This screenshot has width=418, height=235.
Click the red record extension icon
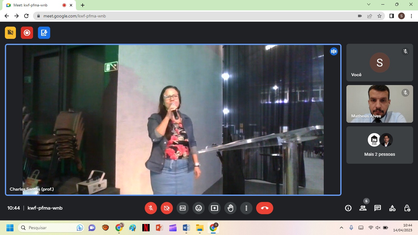tap(27, 33)
